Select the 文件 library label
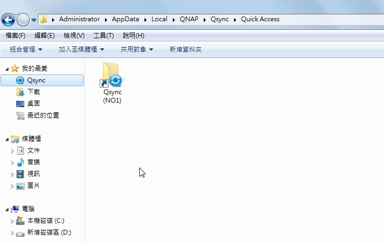384x242 pixels. click(34, 151)
